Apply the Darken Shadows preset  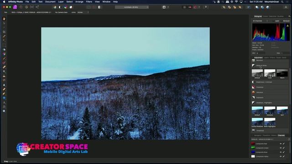[x=257, y=123]
